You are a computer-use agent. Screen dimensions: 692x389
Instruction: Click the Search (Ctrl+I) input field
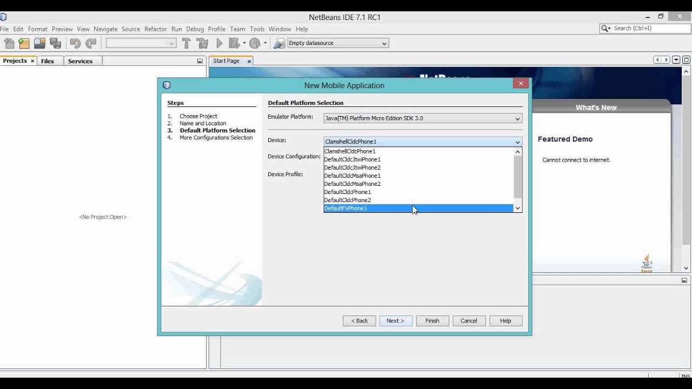pos(650,28)
